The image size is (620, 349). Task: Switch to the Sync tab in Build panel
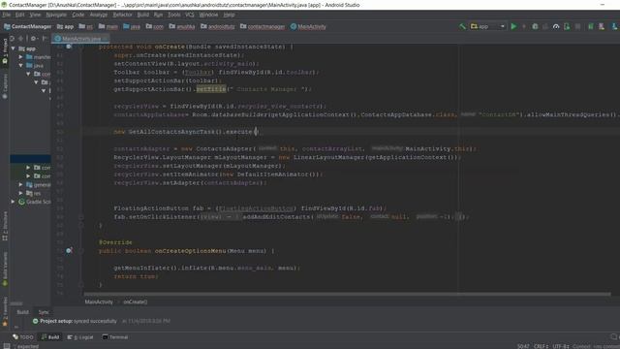(44, 312)
